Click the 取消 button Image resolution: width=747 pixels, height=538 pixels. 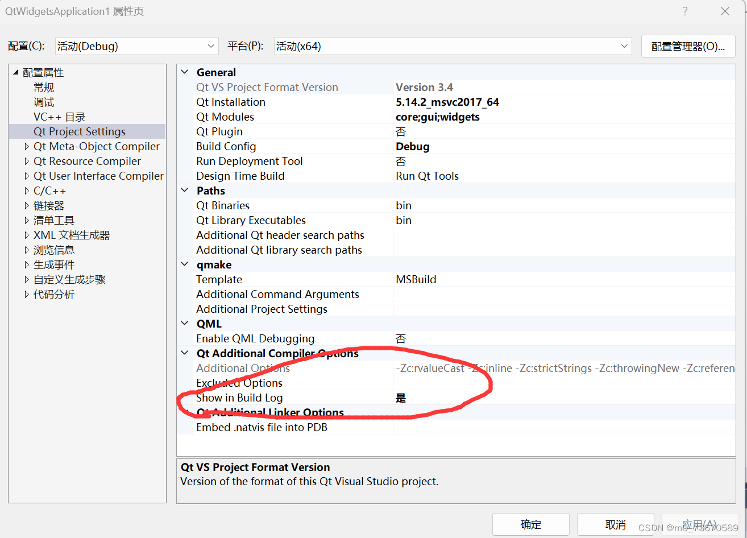pos(615,524)
